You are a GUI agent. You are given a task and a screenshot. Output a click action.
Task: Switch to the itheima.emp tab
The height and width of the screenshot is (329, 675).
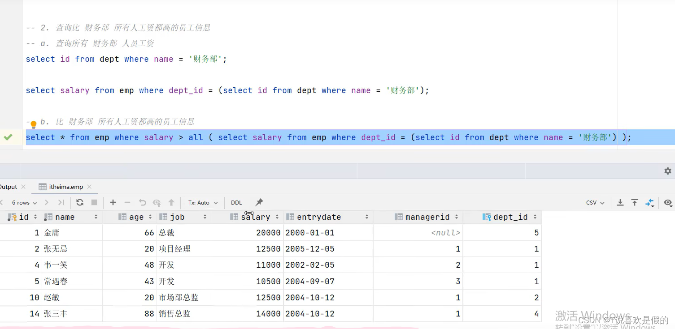tap(66, 187)
